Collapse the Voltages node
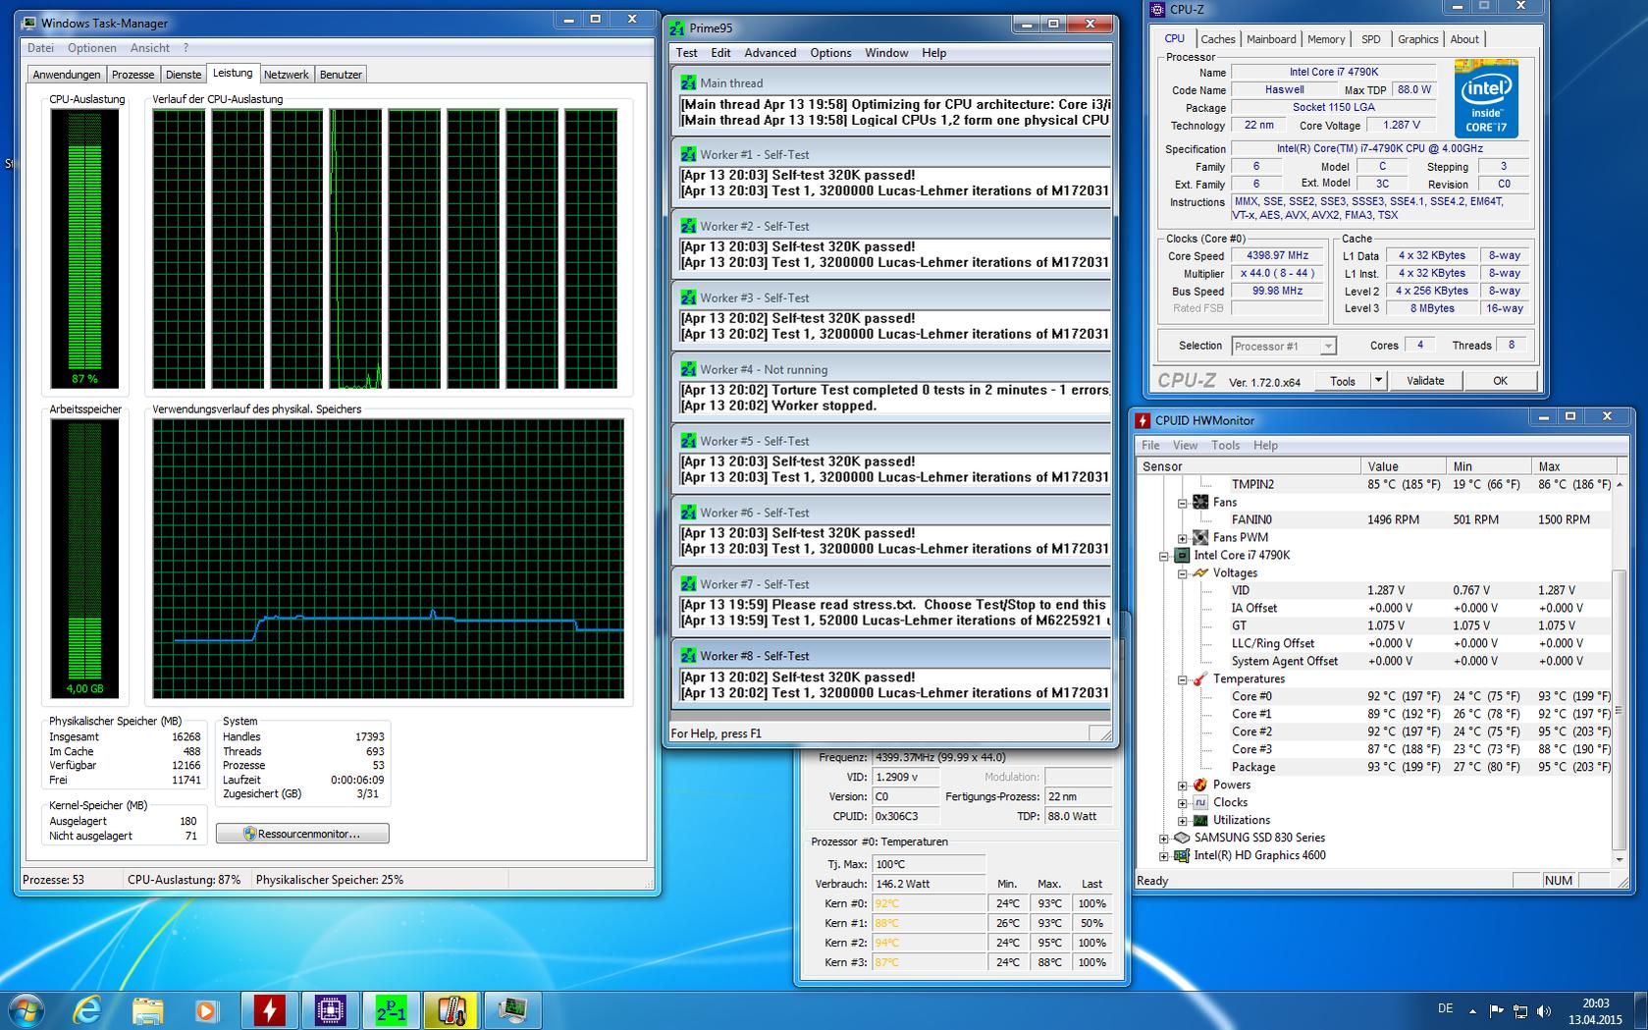Viewport: 1648px width, 1030px height. click(1183, 573)
